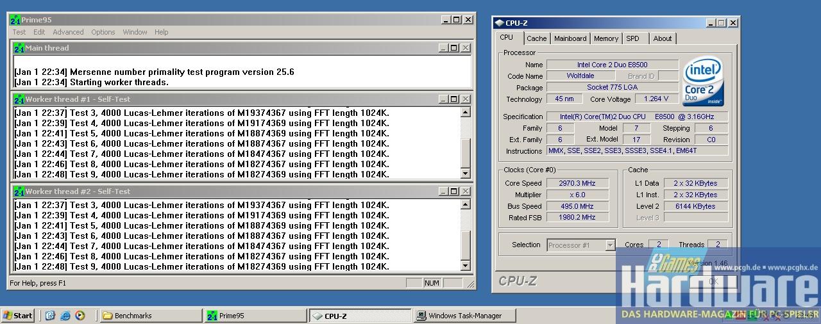This screenshot has height=324, width=821.
Task: Open the Help menu in Prime95
Action: pos(161,32)
